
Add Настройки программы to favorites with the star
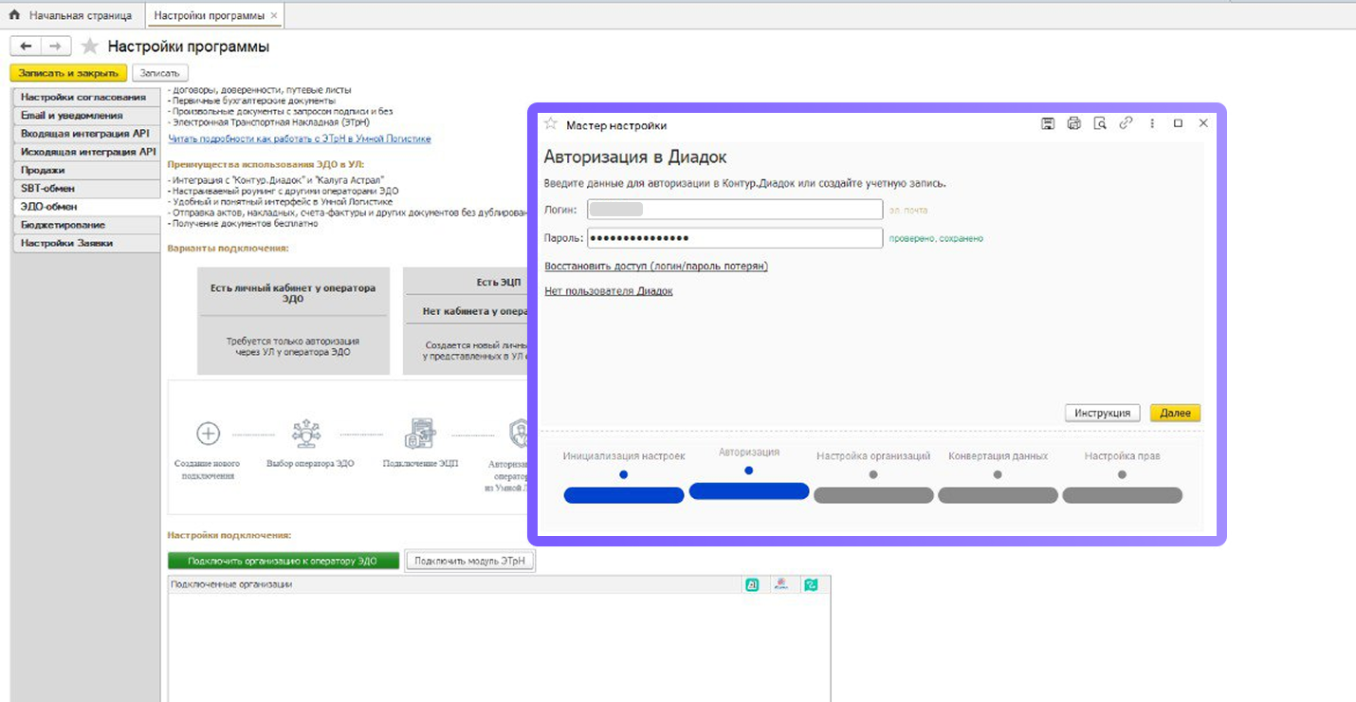pyautogui.click(x=89, y=46)
